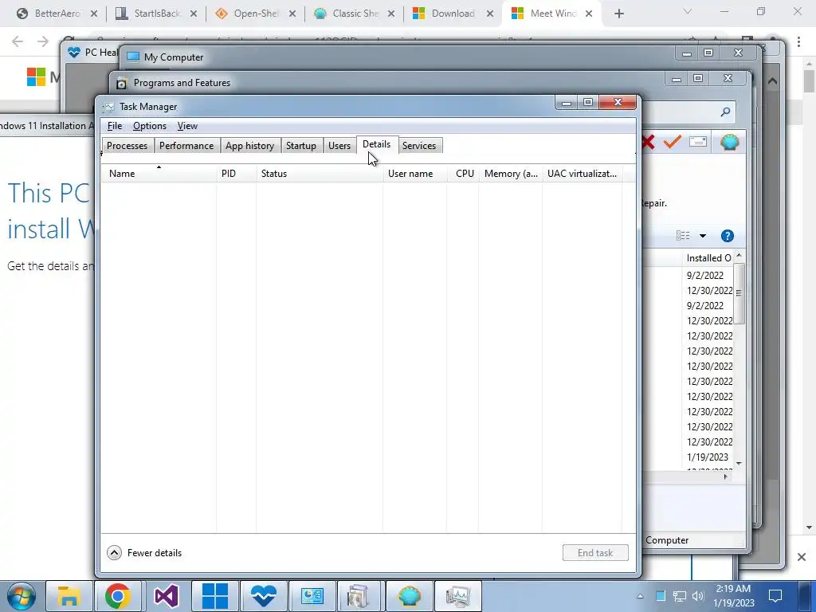This screenshot has height=612, width=816.
Task: Click the Task Manager title bar icon
Action: coord(108,107)
